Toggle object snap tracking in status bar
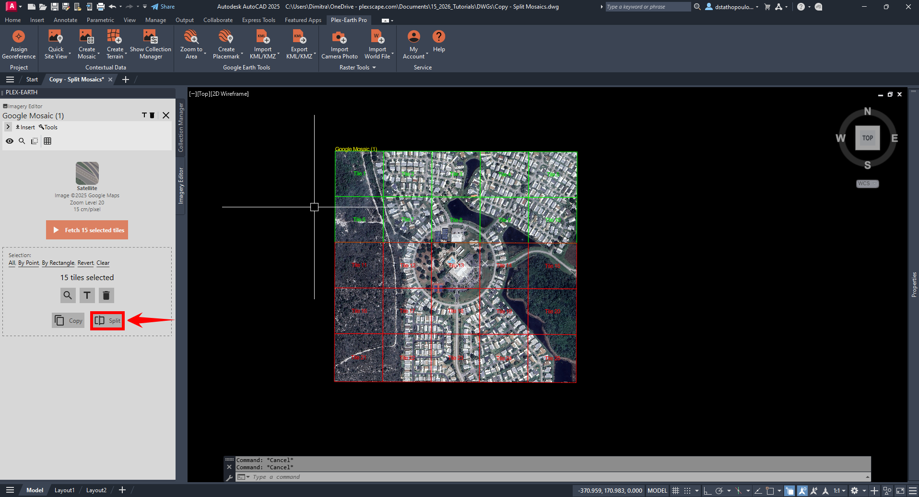The height and width of the screenshot is (497, 919). [758, 491]
